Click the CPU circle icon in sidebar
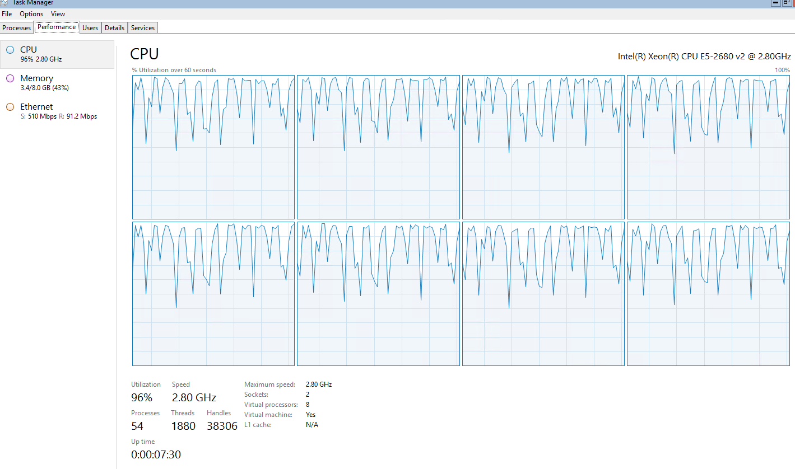795x469 pixels. [x=10, y=50]
